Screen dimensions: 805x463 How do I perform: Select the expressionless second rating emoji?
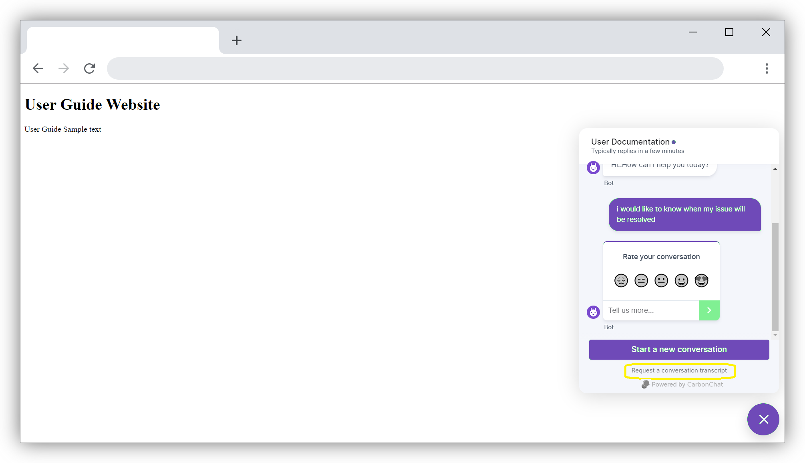641,280
